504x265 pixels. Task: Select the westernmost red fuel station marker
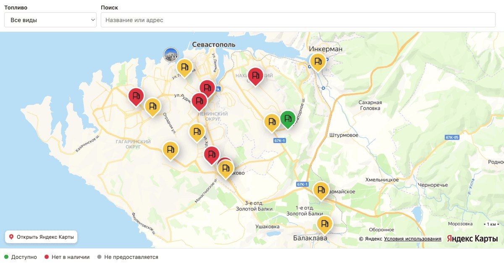click(136, 96)
